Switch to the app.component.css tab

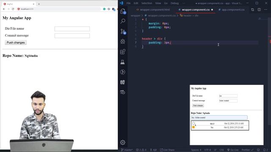(232, 10)
